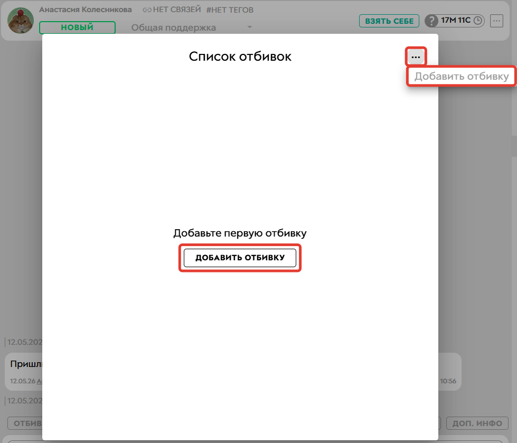Click the Список отбивок dialog title
This screenshot has height=443, width=517.
coord(240,56)
